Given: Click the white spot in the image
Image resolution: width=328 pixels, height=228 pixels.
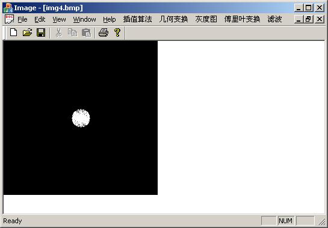Looking at the screenshot, I should point(81,118).
